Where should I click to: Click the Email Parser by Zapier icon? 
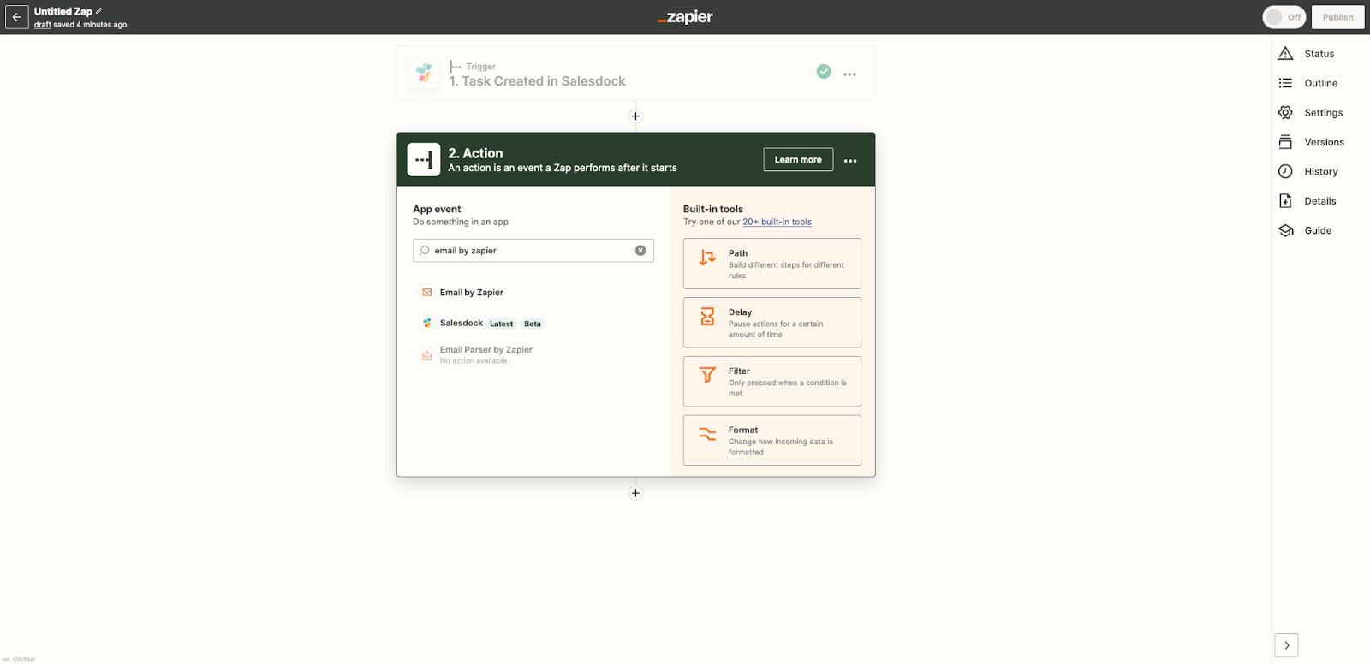[427, 355]
